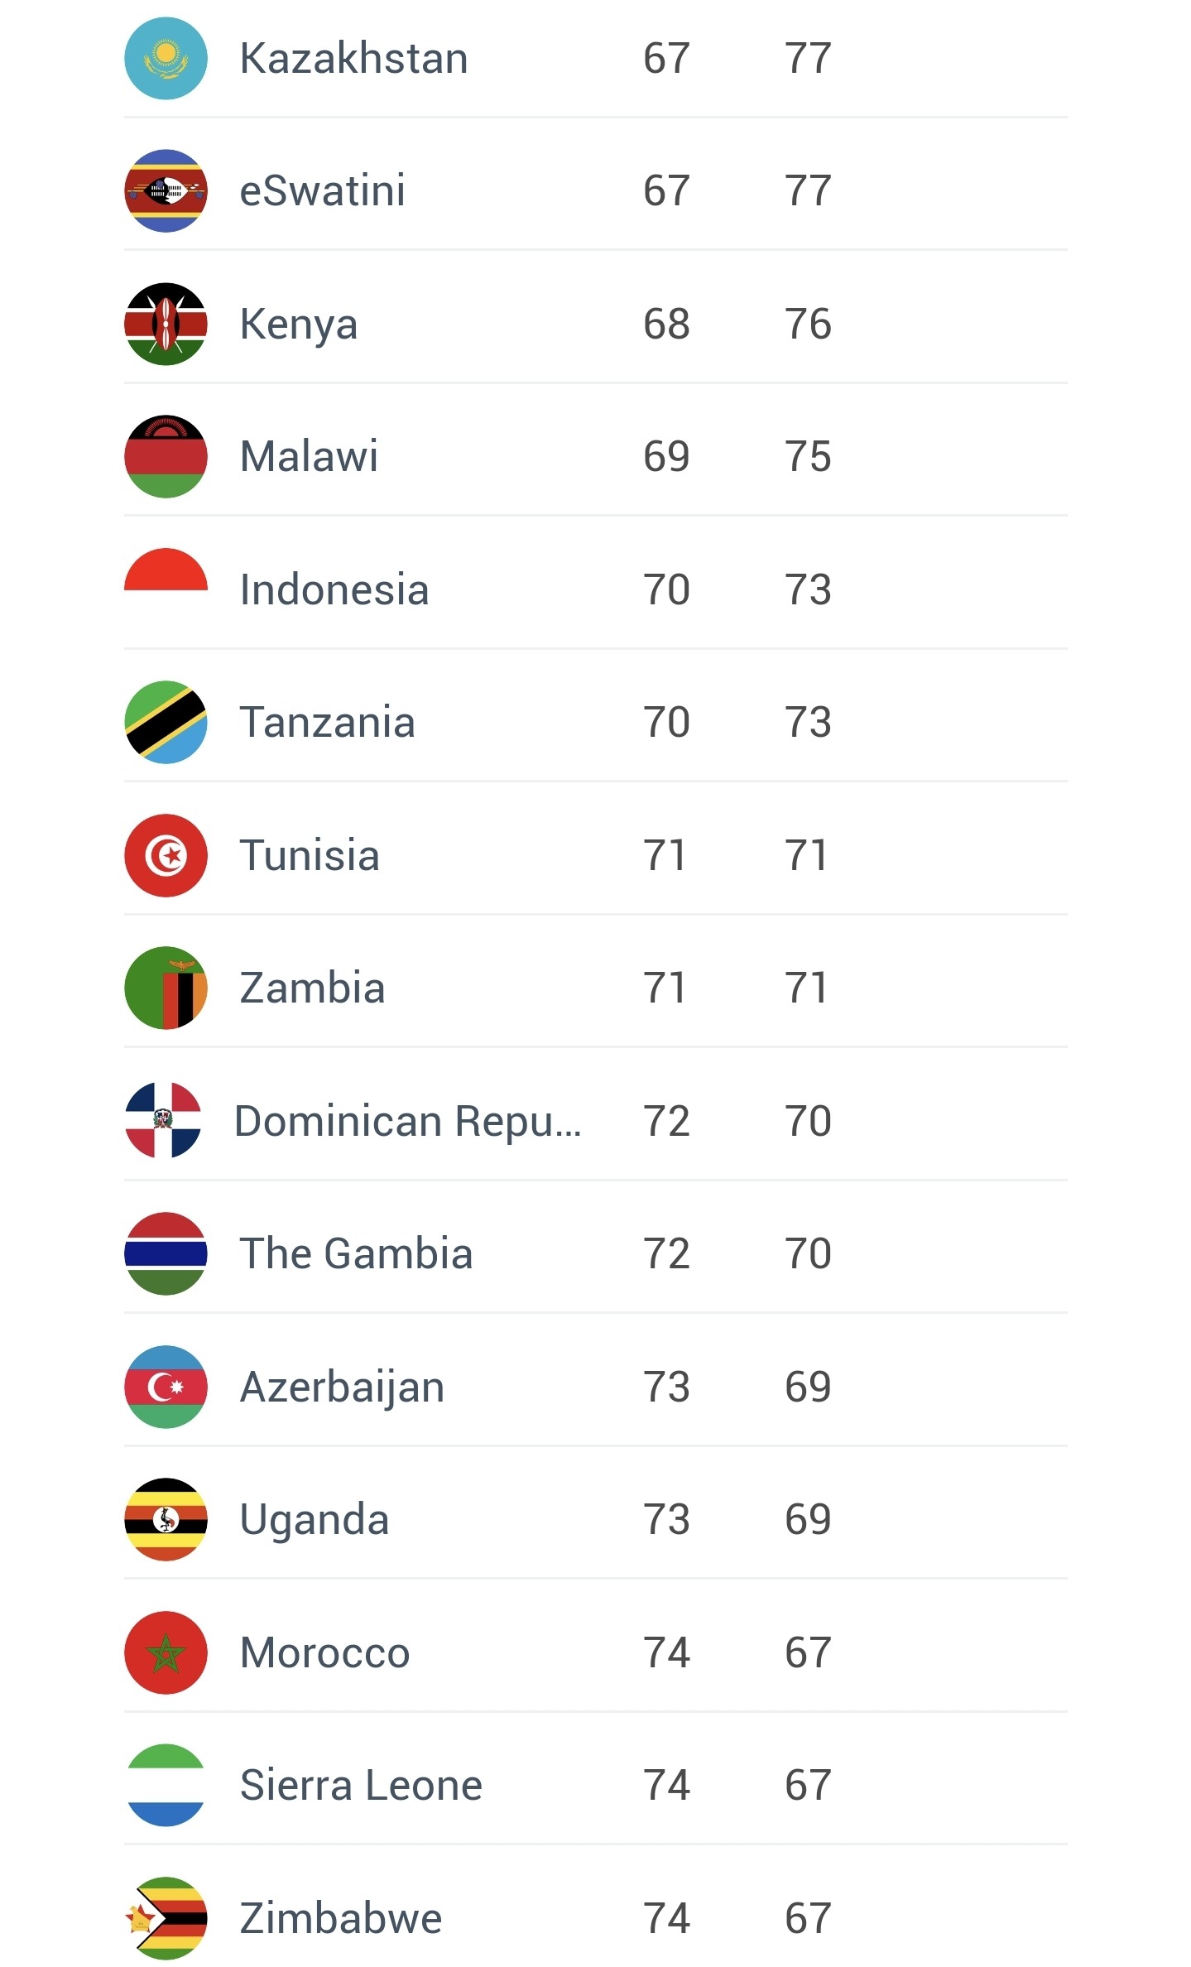Tap the Sierra Leone flag icon

(x=166, y=1785)
